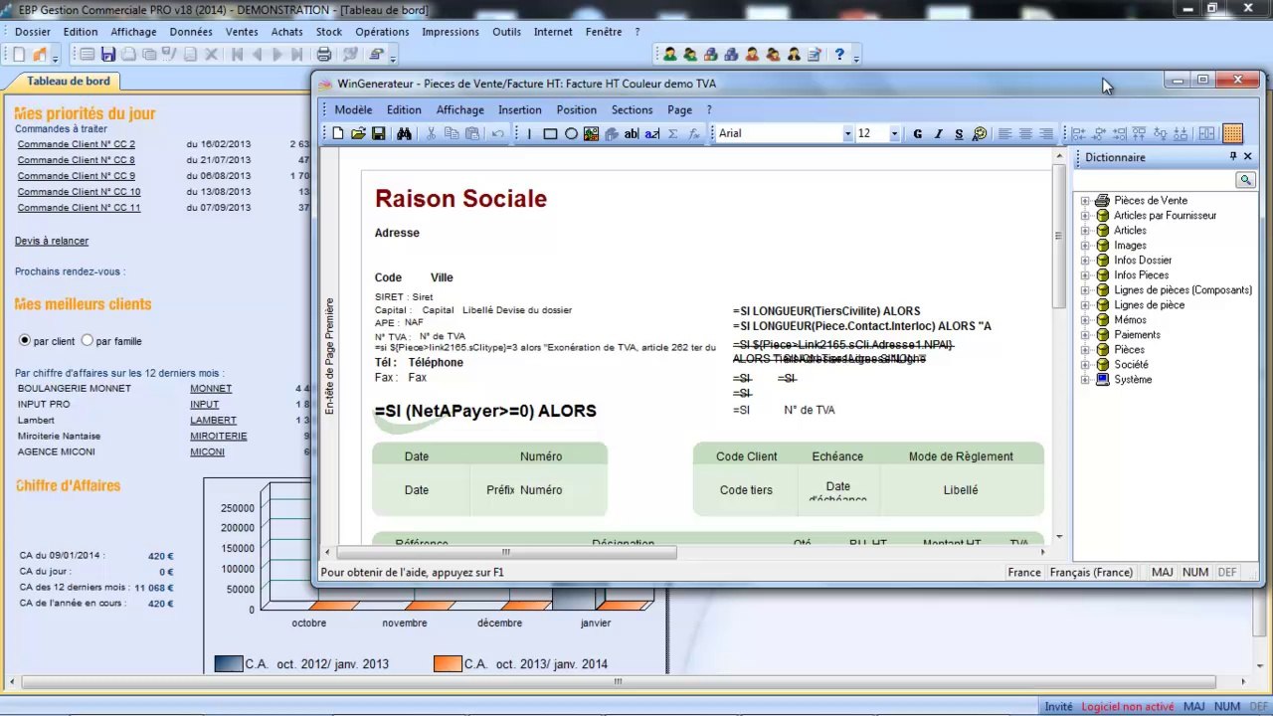Open the Arial font dropdown

coord(848,133)
